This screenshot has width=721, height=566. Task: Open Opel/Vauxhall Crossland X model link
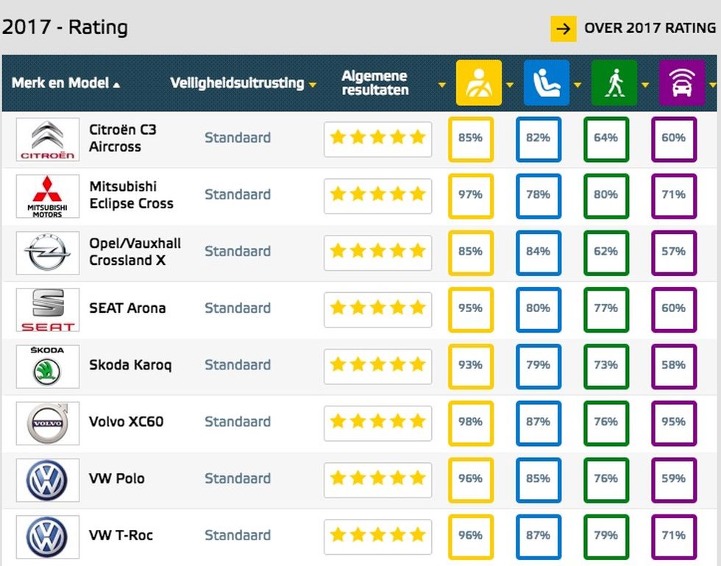[135, 252]
